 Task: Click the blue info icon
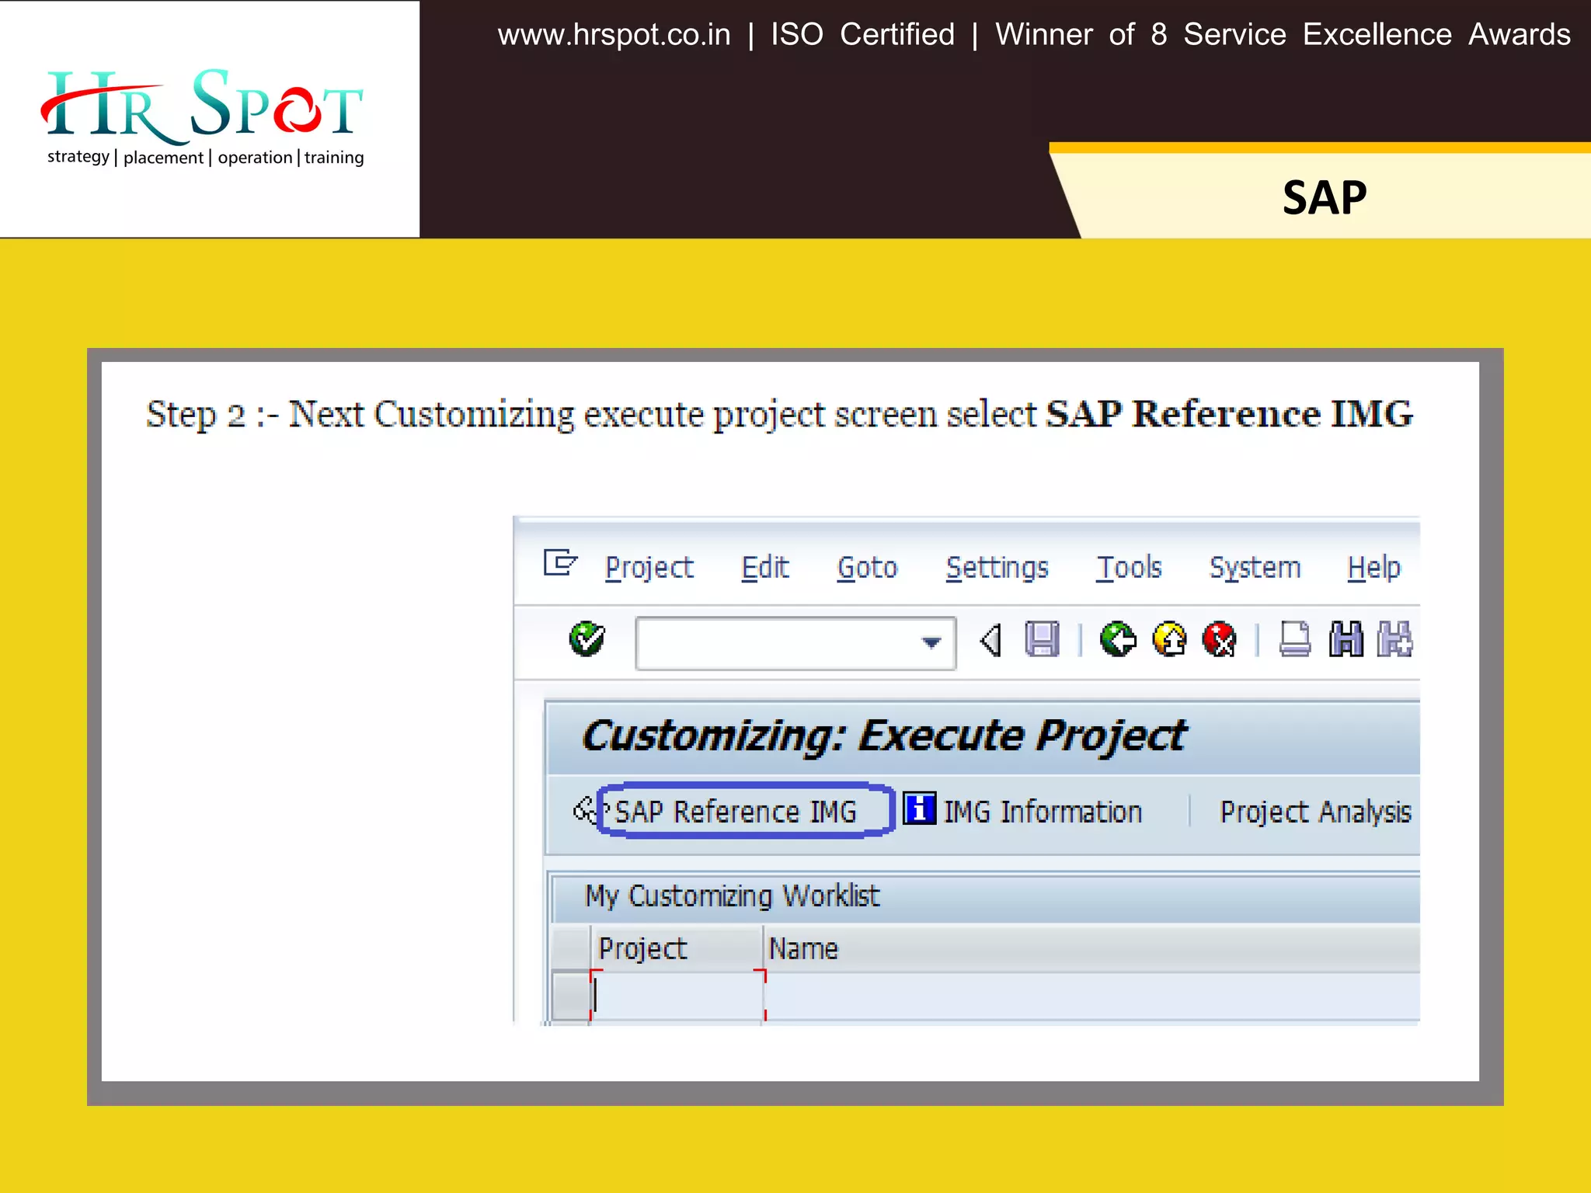click(x=919, y=809)
